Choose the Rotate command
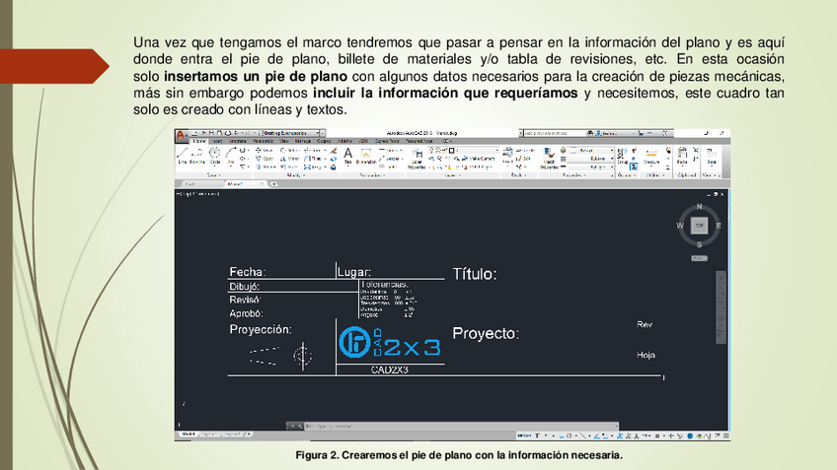The height and width of the screenshot is (470, 837). [289, 151]
